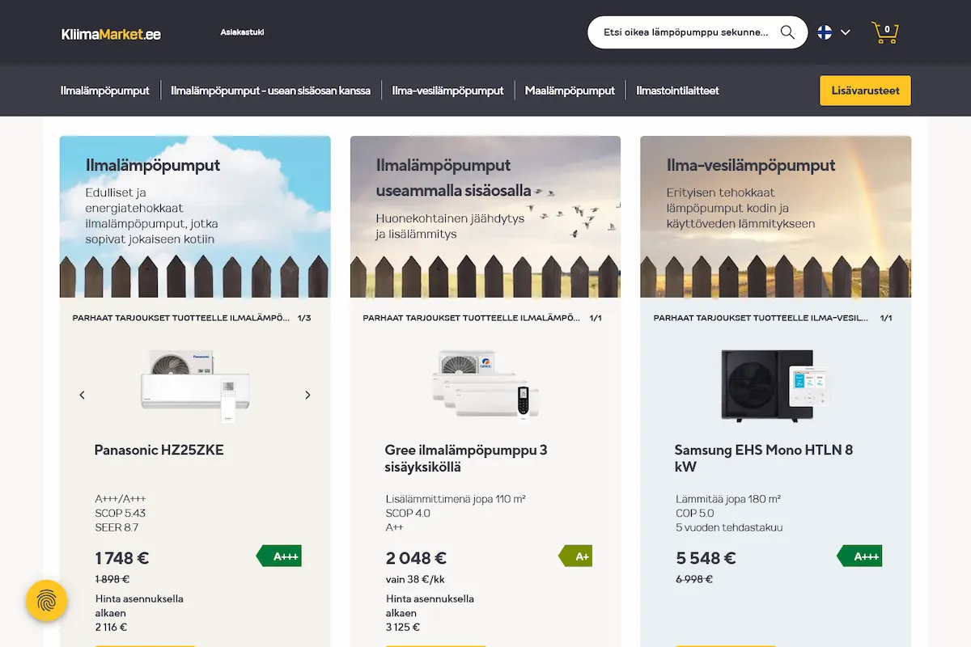The image size is (971, 647).
Task: Show previous product with left carousel arrow
Action: [x=82, y=395]
